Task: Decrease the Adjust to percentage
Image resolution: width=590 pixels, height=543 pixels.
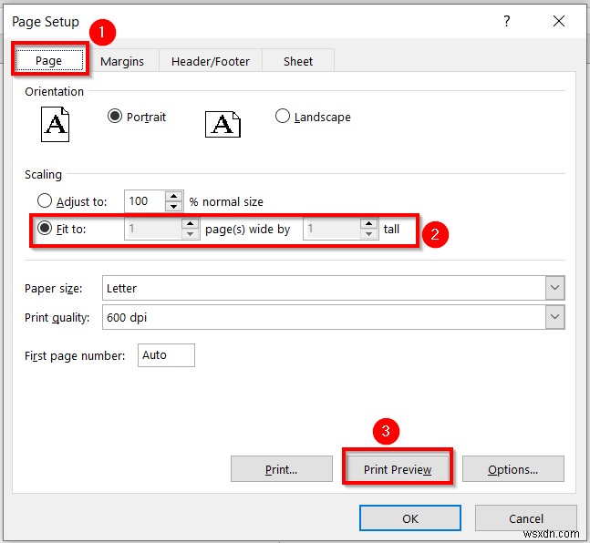Action: (x=173, y=206)
